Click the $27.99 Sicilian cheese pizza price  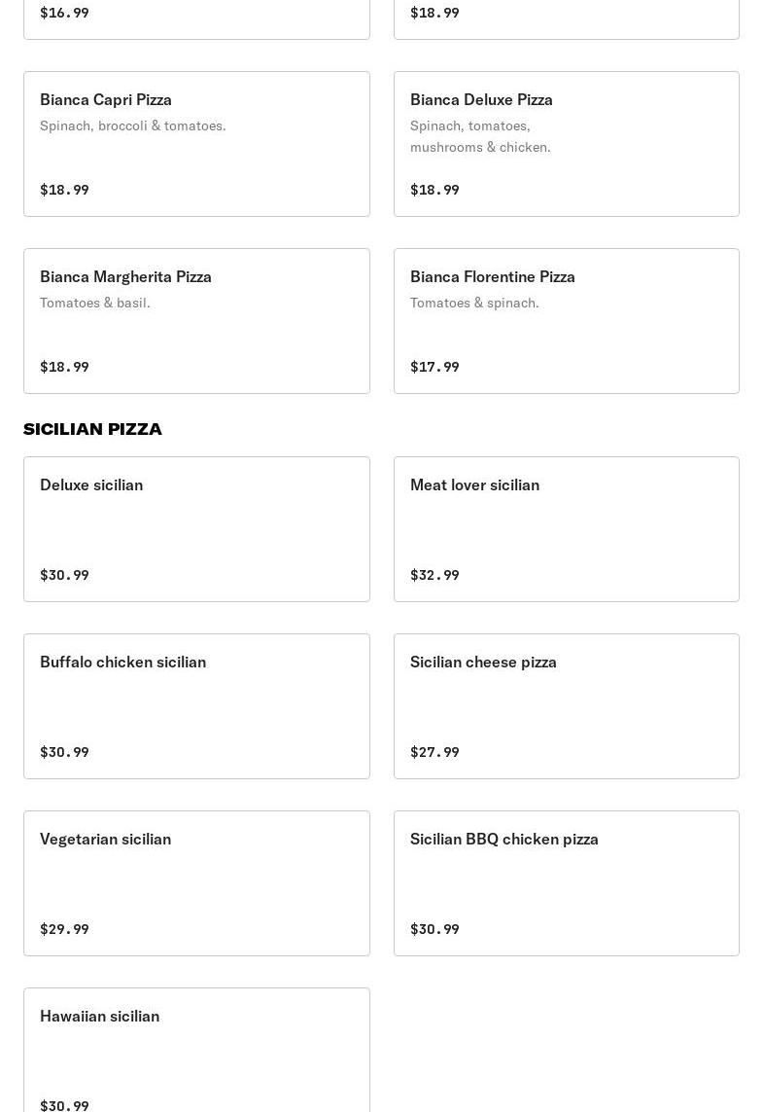434,752
